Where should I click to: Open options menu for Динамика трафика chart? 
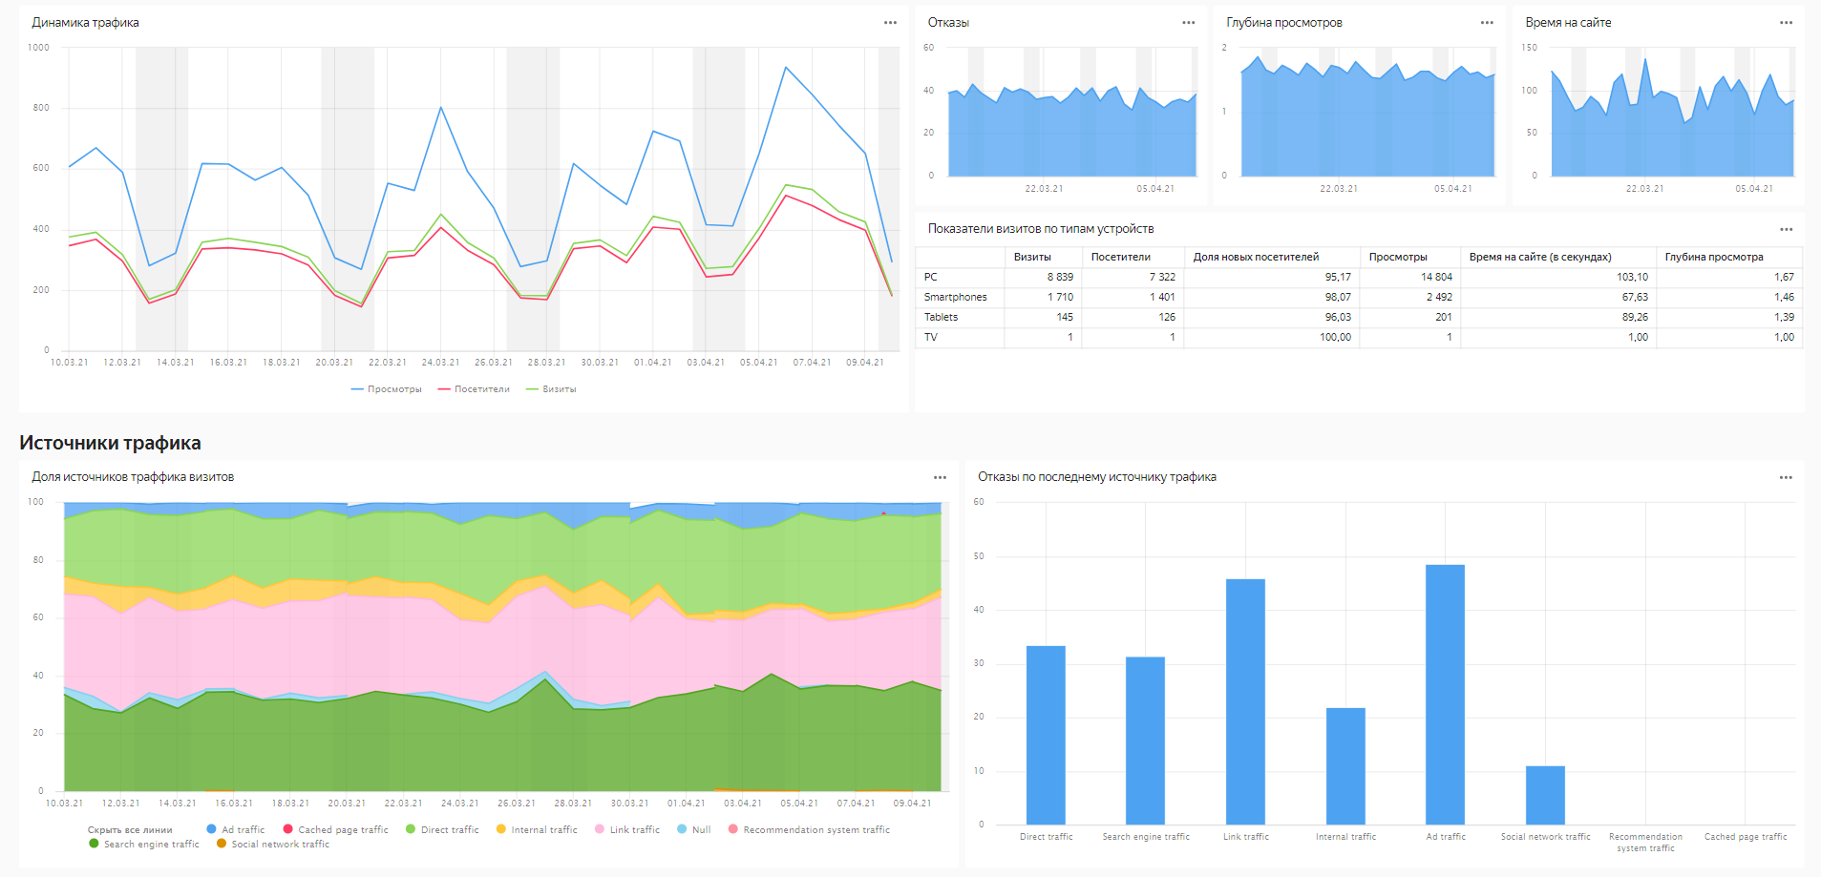[890, 23]
